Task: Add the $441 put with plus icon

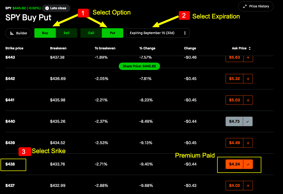Action: 248,100
